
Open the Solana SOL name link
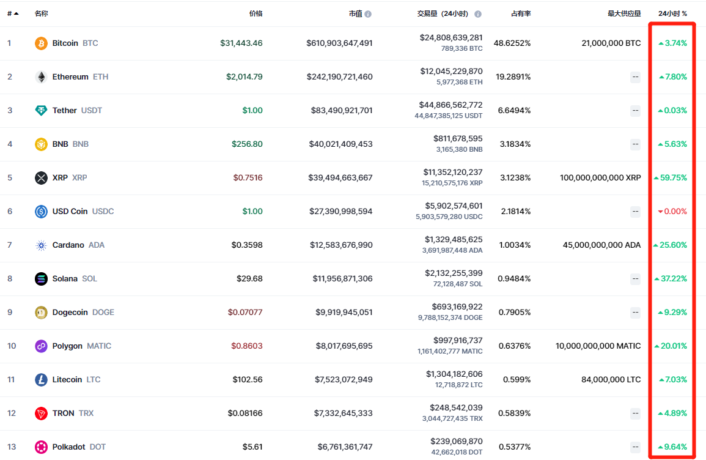[75, 279]
